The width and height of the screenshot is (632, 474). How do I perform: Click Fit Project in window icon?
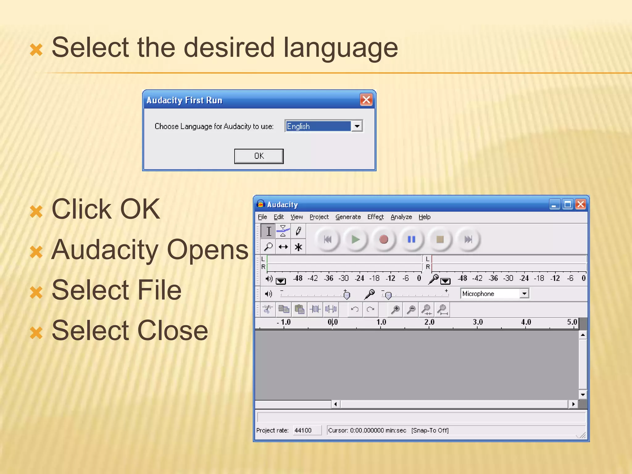(x=443, y=309)
